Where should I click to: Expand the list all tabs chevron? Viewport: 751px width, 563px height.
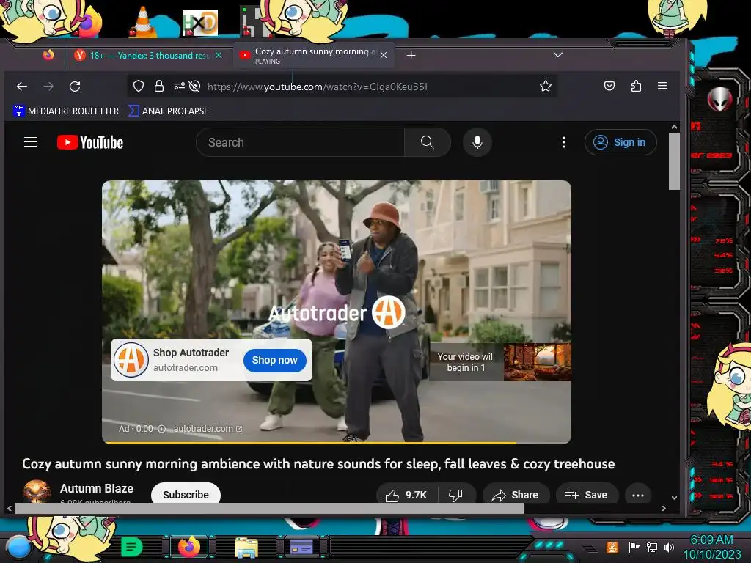[557, 55]
